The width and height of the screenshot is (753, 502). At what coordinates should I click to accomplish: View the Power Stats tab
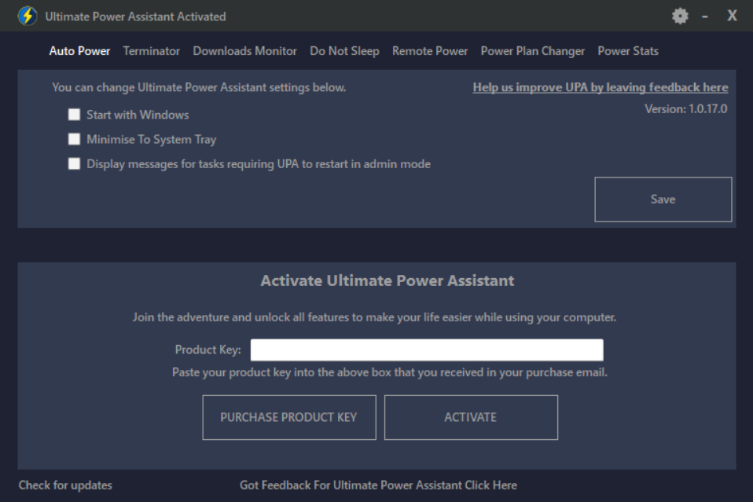coord(628,51)
